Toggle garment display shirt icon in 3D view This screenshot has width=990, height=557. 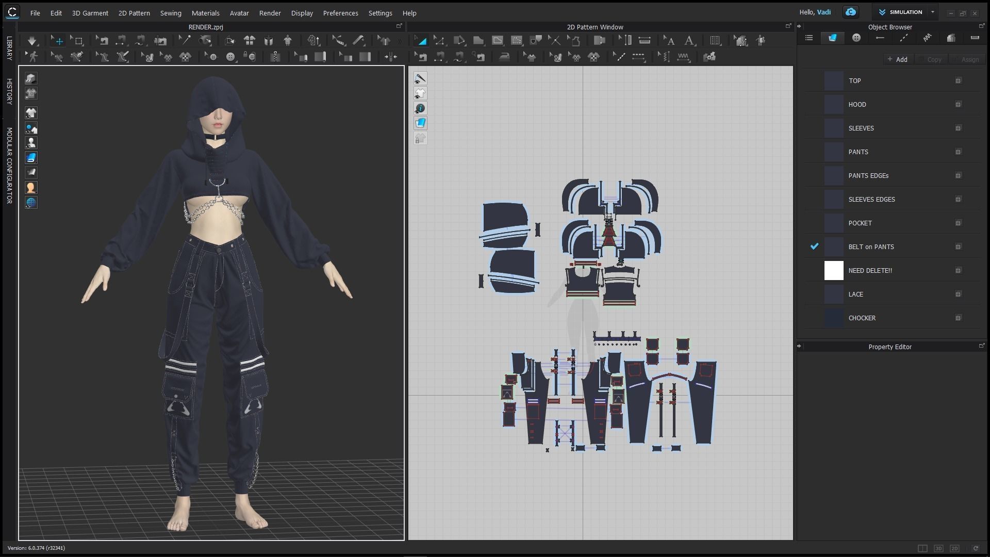31,112
